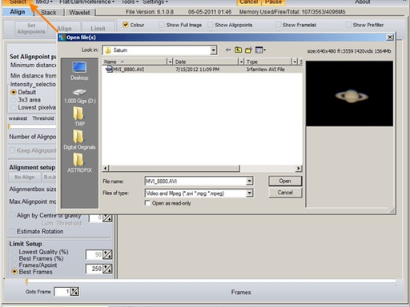Click the spinner beside the 90 value
The height and width of the screenshot is (307, 410).
pyautogui.click(x=107, y=255)
